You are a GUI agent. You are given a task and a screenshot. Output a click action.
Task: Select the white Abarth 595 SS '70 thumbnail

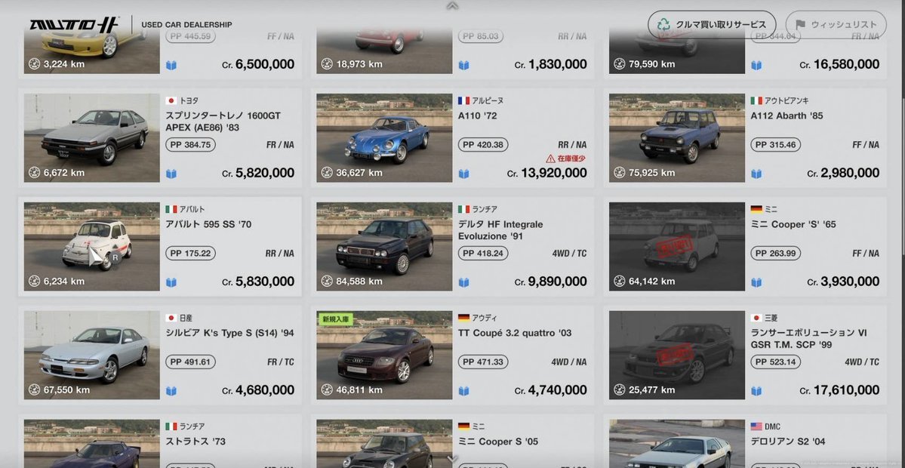tap(92, 246)
